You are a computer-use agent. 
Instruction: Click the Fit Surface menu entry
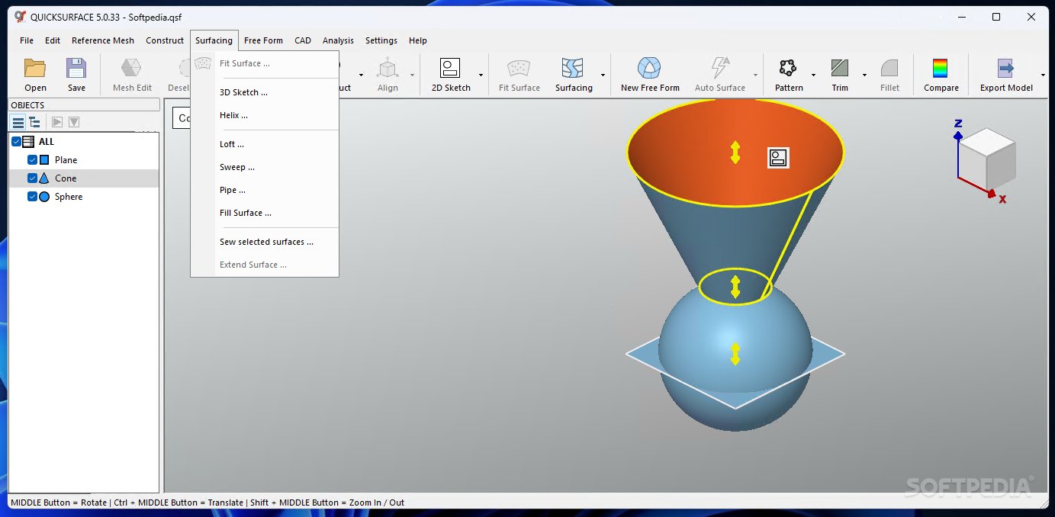[x=265, y=63]
